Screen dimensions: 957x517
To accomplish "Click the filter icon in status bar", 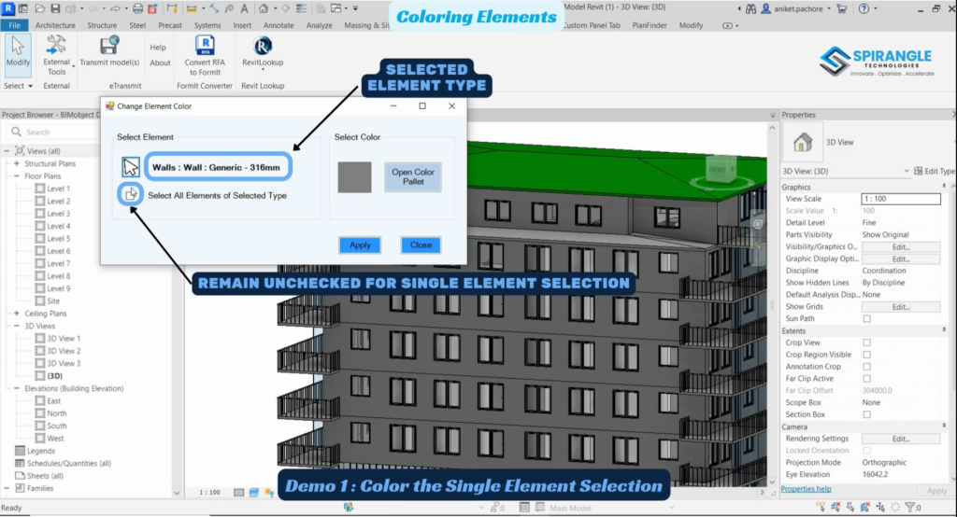I will tap(910, 507).
